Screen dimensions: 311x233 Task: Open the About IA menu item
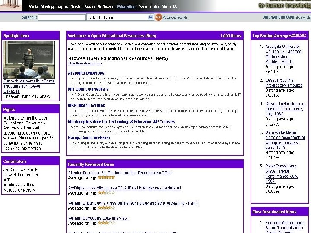point(169,7)
